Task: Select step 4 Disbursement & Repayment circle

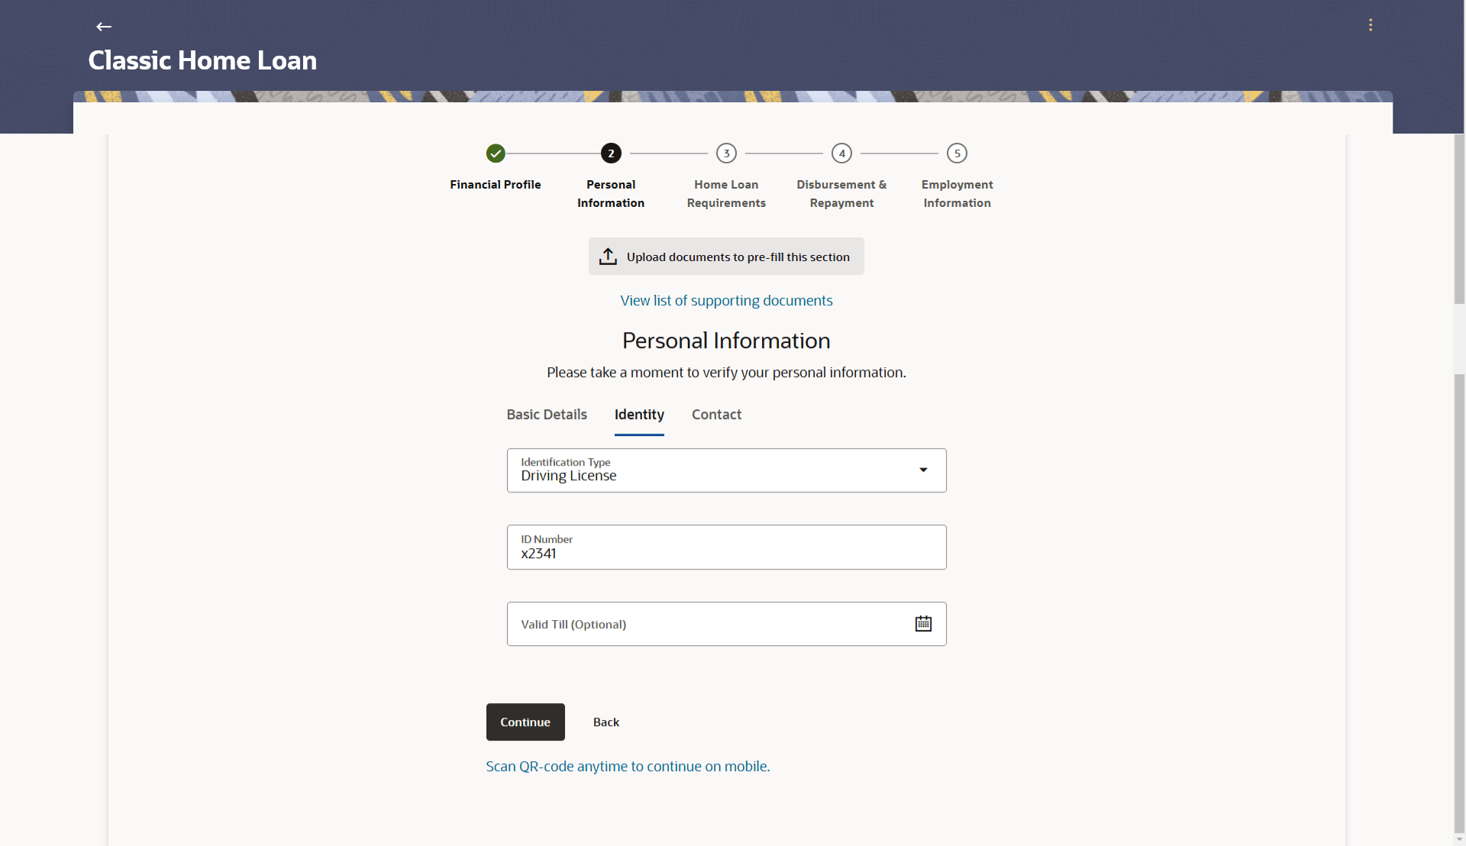Action: coord(841,153)
